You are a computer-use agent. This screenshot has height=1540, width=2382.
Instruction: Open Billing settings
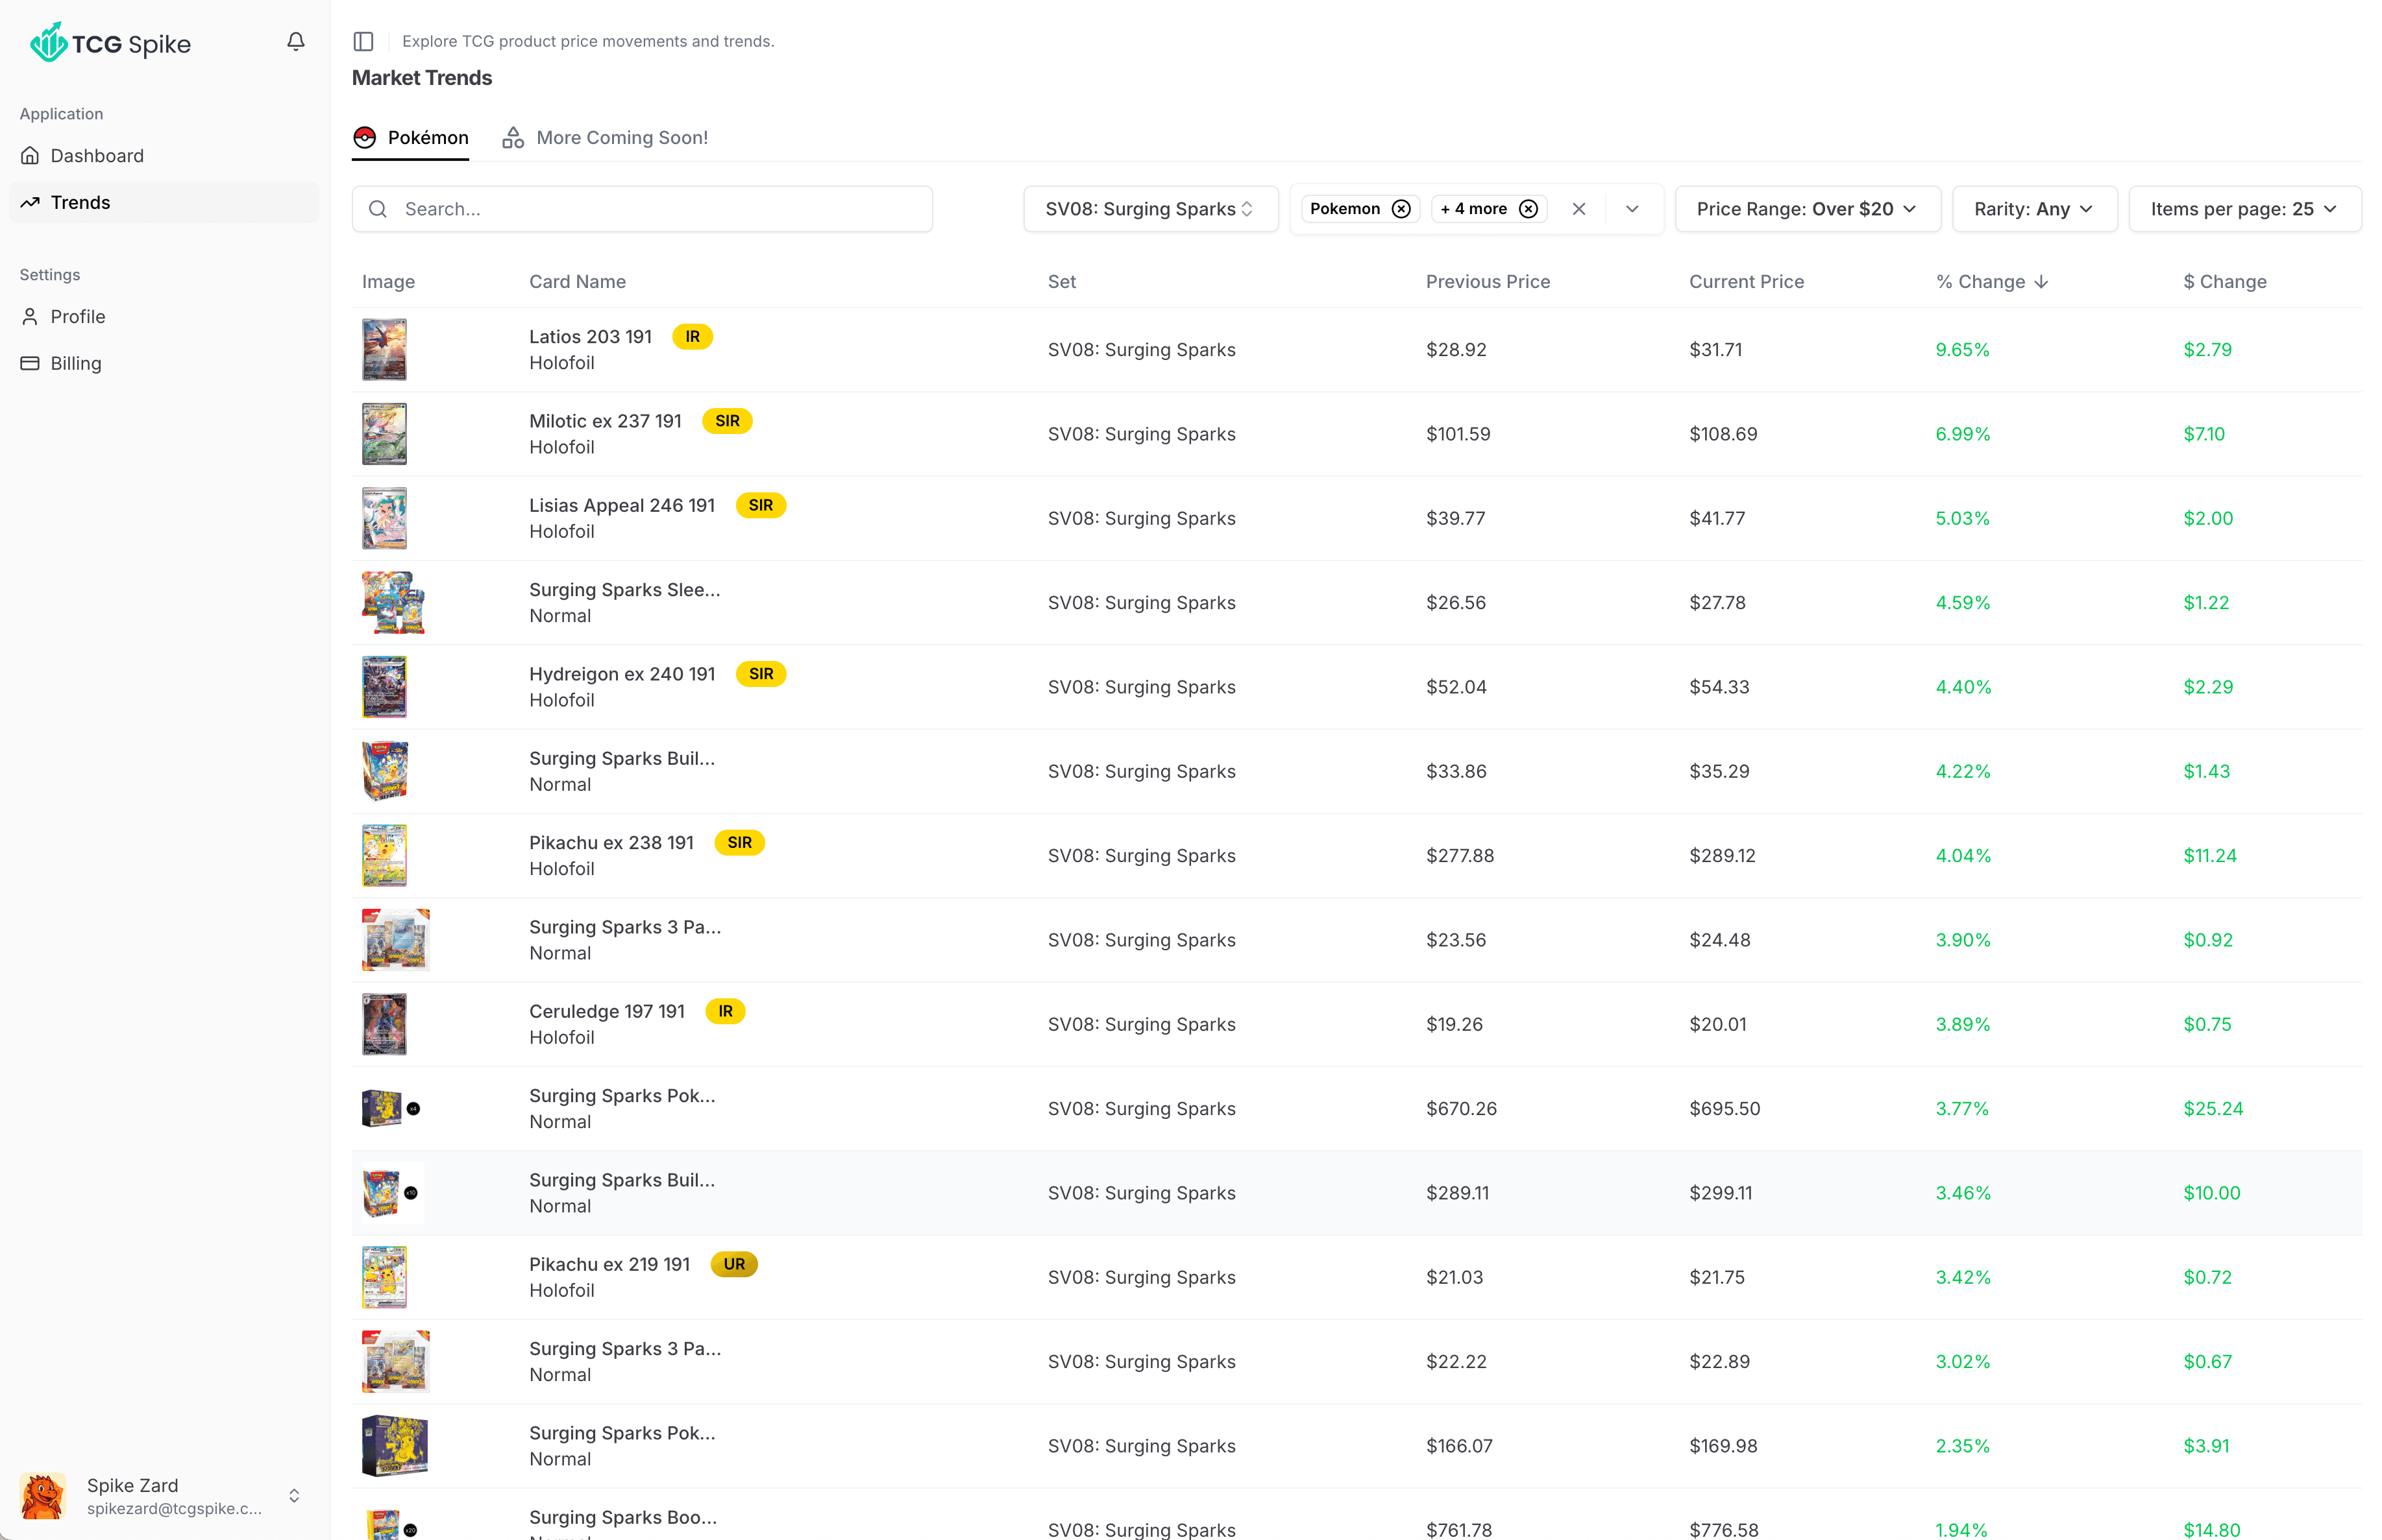(x=164, y=363)
